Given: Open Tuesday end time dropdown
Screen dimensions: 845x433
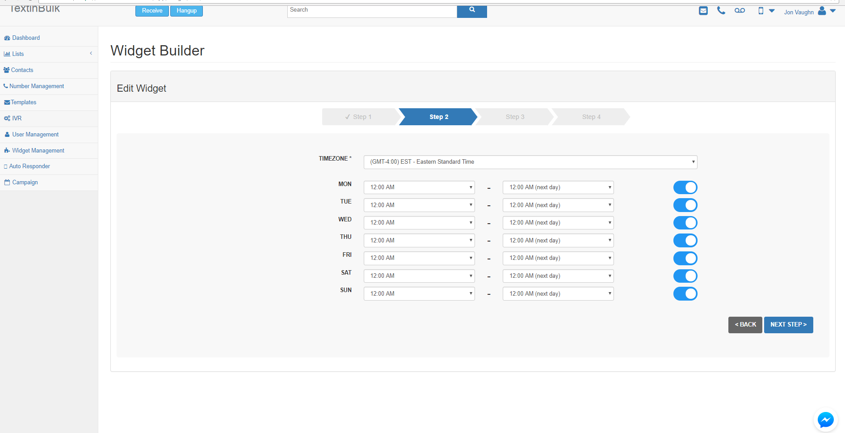Looking at the screenshot, I should coord(558,205).
